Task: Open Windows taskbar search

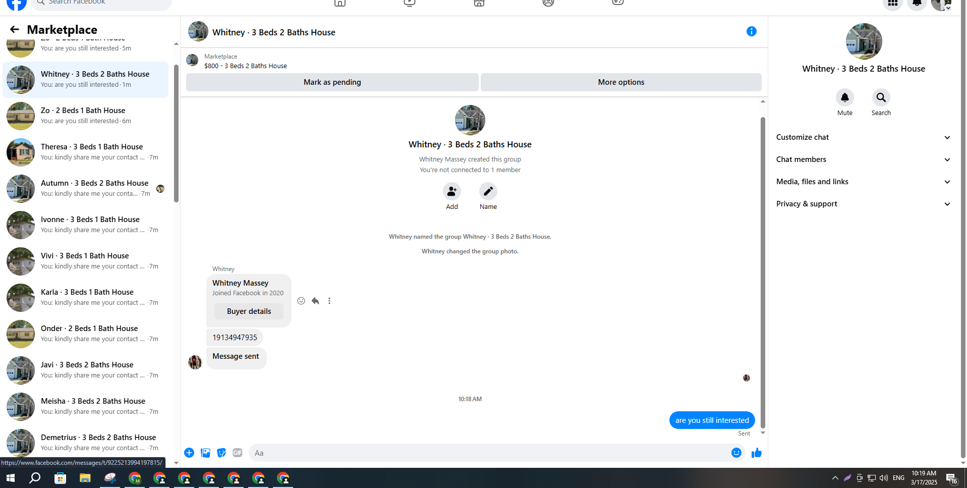Action: (x=35, y=478)
